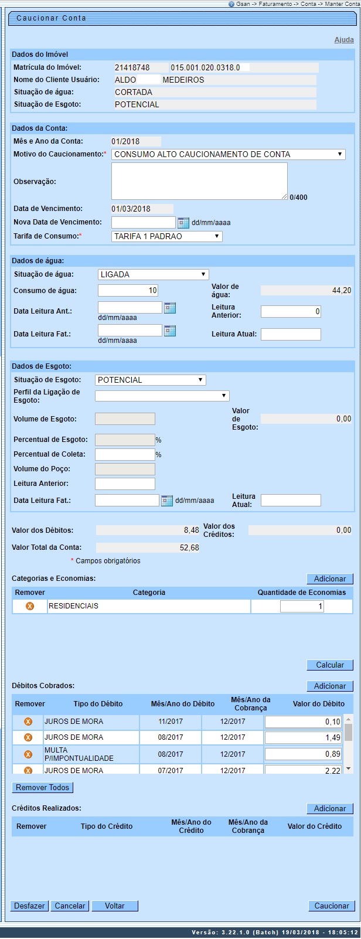Expand Perfil da Ligação de Esgoto dropdown

coord(162,396)
